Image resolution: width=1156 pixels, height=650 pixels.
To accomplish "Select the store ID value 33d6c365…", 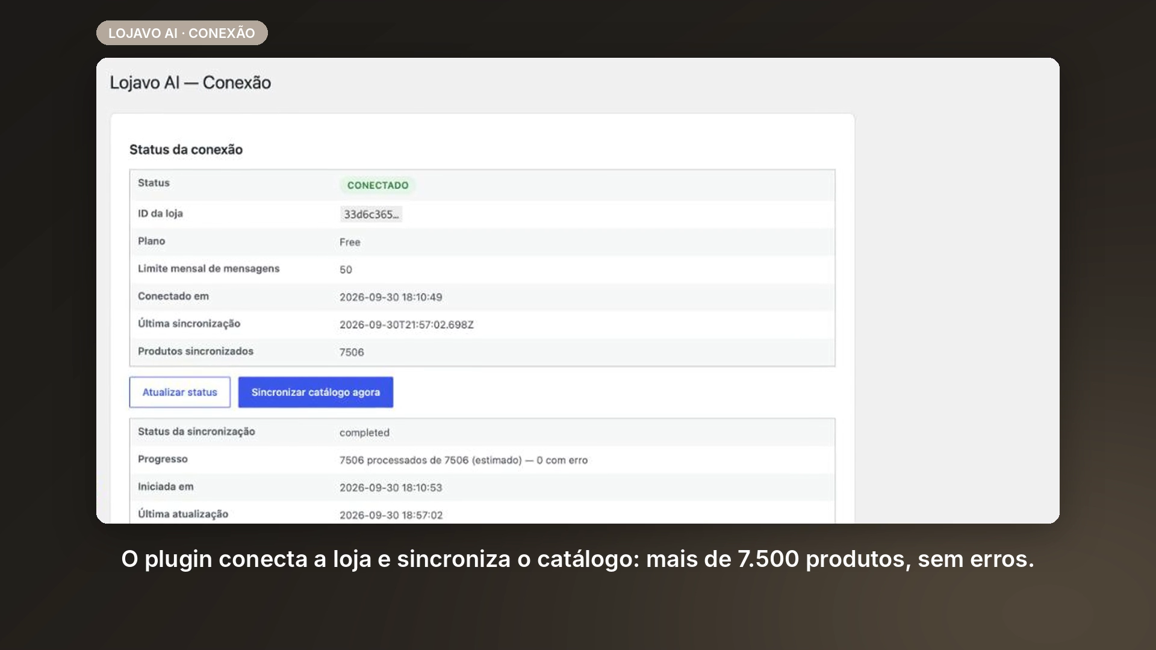I will 371,214.
